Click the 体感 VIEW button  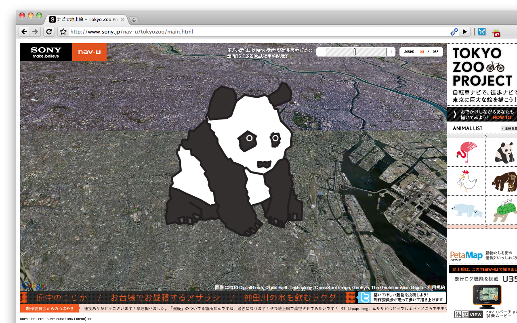[x=469, y=314]
